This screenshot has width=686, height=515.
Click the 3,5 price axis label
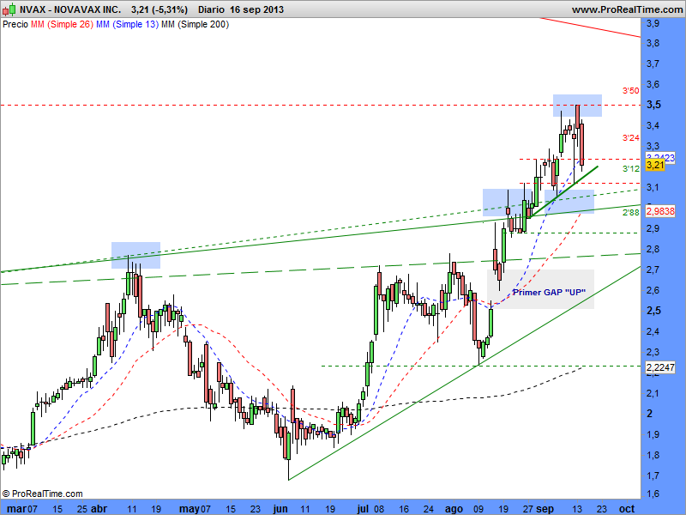(653, 105)
